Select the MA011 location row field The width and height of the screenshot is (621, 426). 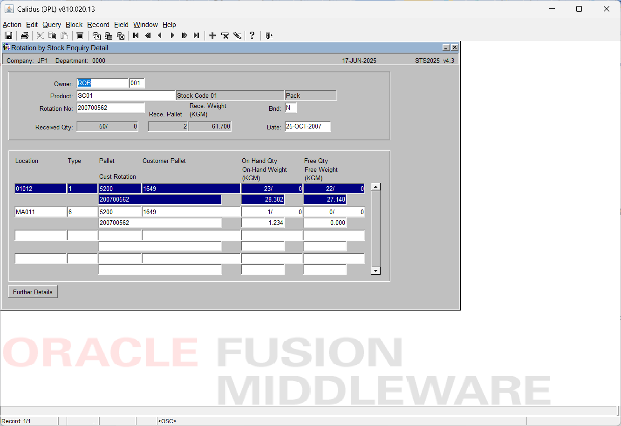41,212
